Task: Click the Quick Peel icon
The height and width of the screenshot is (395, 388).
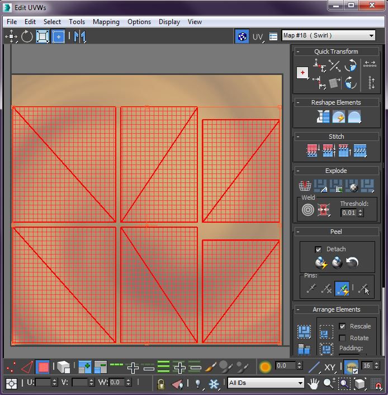Action: (320, 262)
